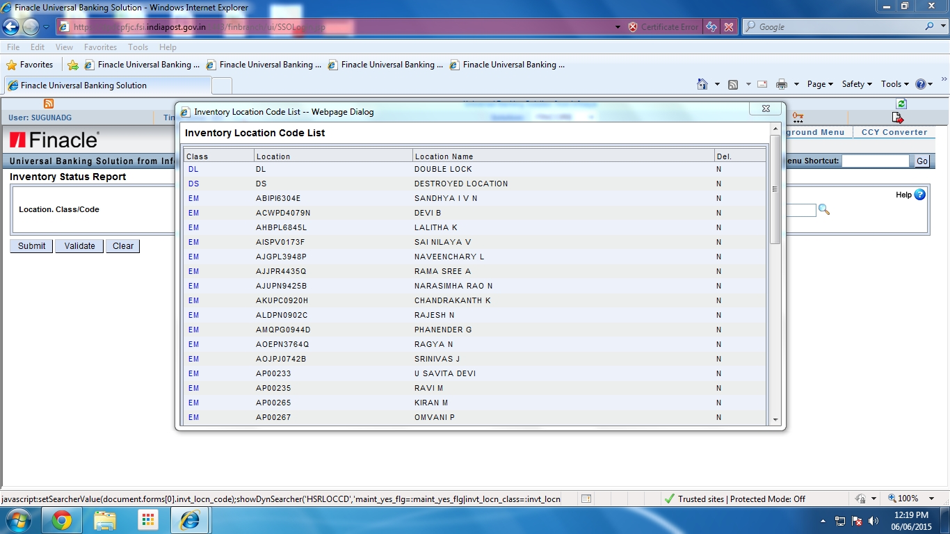Open the Home page via home icon
The width and height of the screenshot is (950, 534).
702,83
